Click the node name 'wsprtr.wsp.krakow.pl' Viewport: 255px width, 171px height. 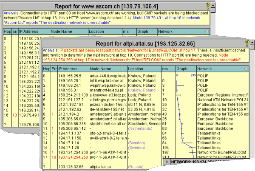(108, 85)
